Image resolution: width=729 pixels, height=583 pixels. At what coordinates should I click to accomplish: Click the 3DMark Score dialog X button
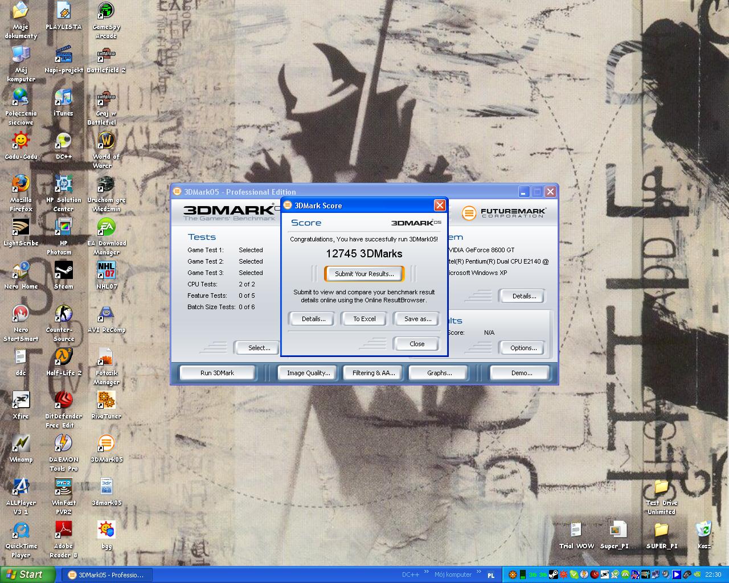pyautogui.click(x=440, y=205)
